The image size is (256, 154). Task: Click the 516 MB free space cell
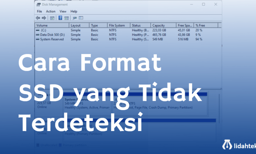tap(183, 39)
